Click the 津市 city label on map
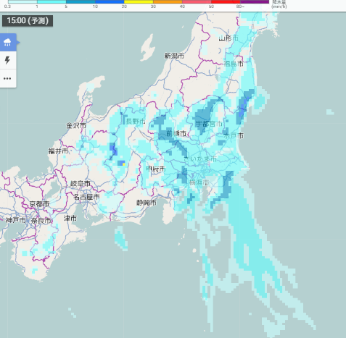 (70, 219)
